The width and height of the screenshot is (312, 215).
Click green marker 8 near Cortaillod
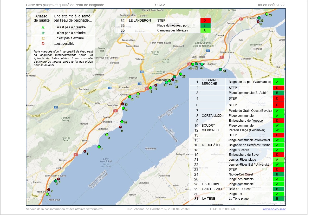coord(107,135)
